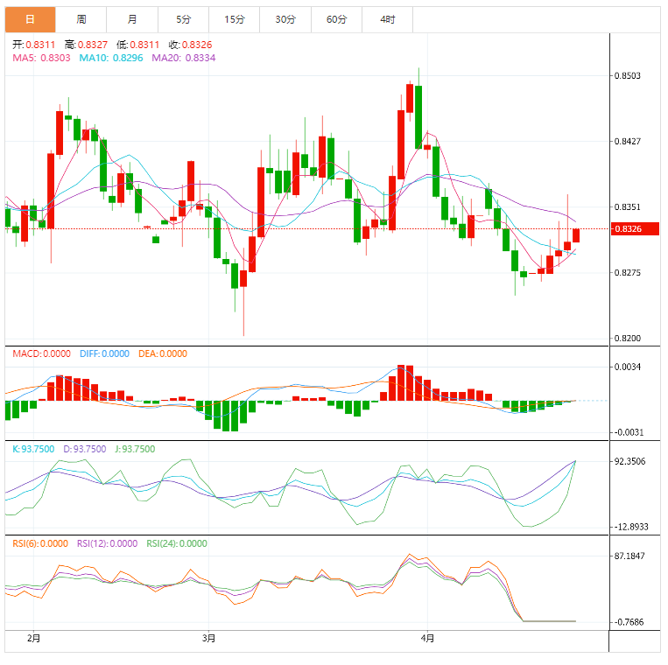Viewport: 668px width, 665px height.
Task: Click the 0.8503 price axis label
Action: pos(627,76)
